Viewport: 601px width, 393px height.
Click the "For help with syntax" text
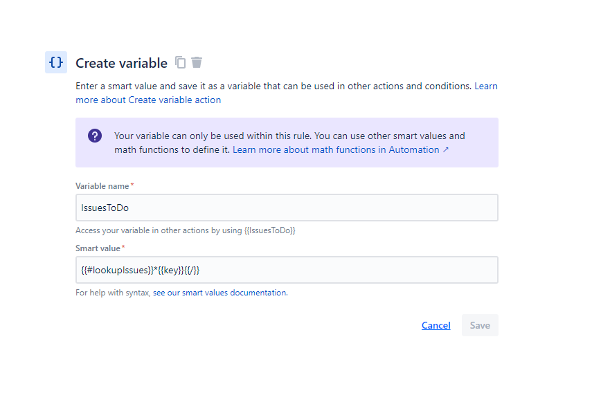click(x=113, y=293)
